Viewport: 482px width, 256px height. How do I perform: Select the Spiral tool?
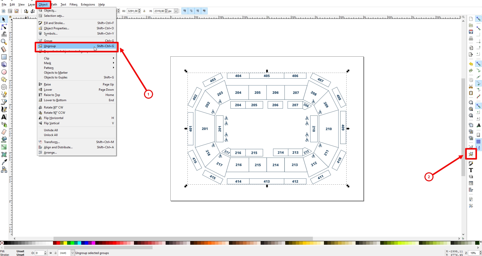point(4,87)
